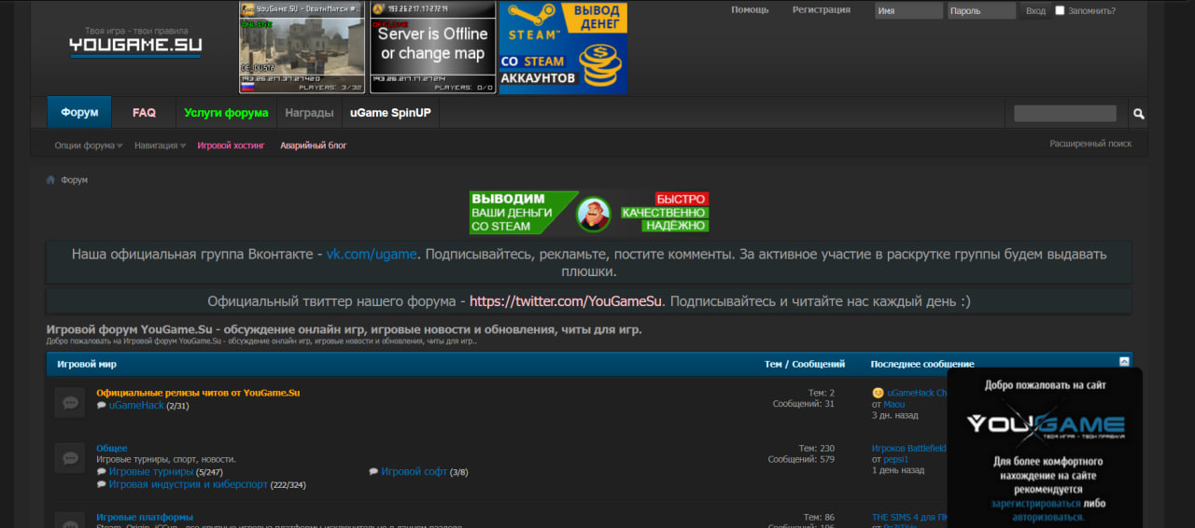This screenshot has height=528, width=1195.
Task: Click the text "Сообщений: 579"
Action: coord(801,460)
